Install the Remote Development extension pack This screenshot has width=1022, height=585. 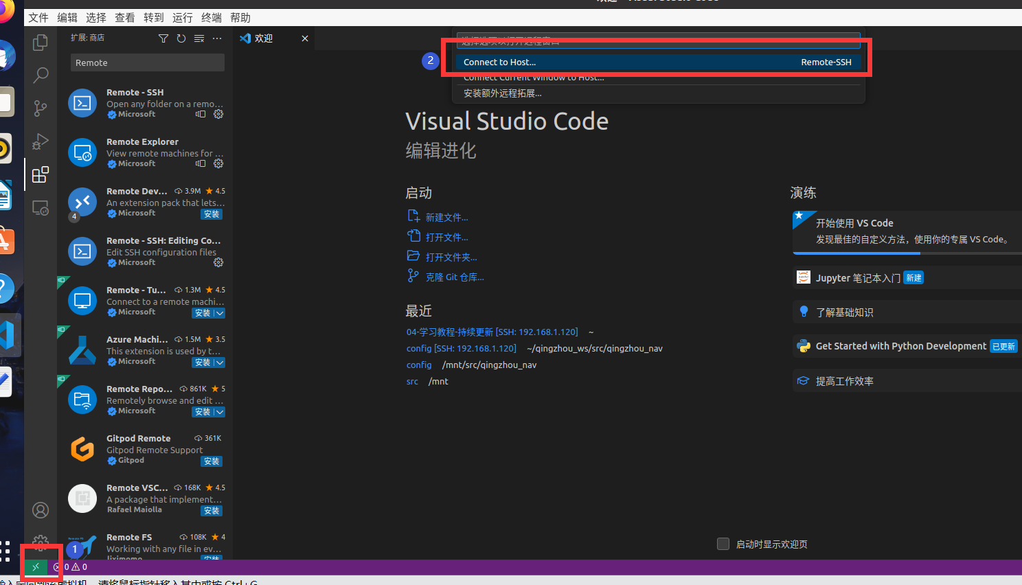pyautogui.click(x=212, y=214)
